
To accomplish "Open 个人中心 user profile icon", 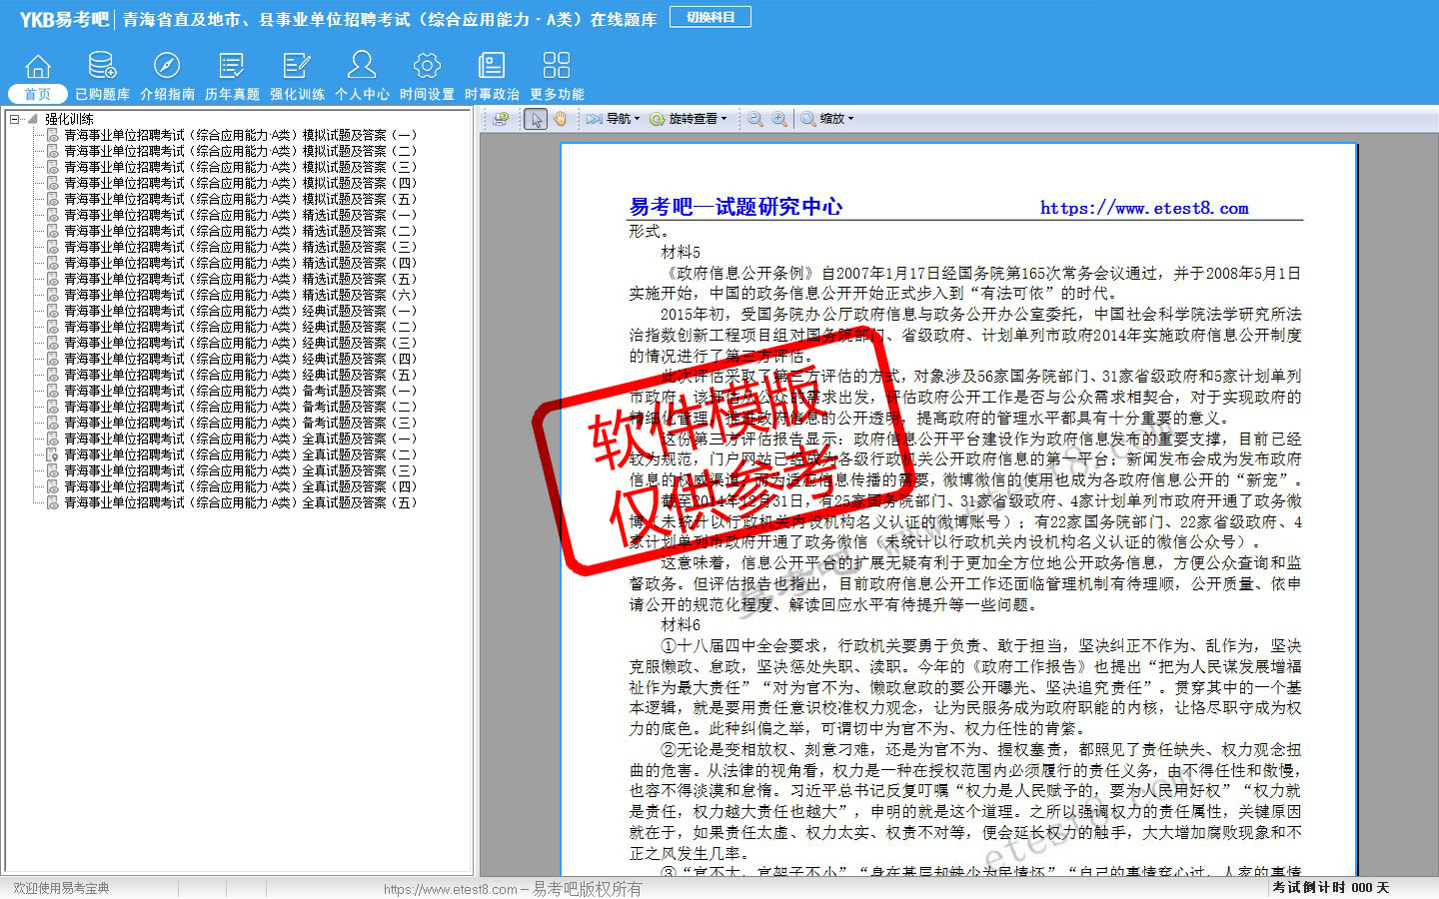I will 362,67.
